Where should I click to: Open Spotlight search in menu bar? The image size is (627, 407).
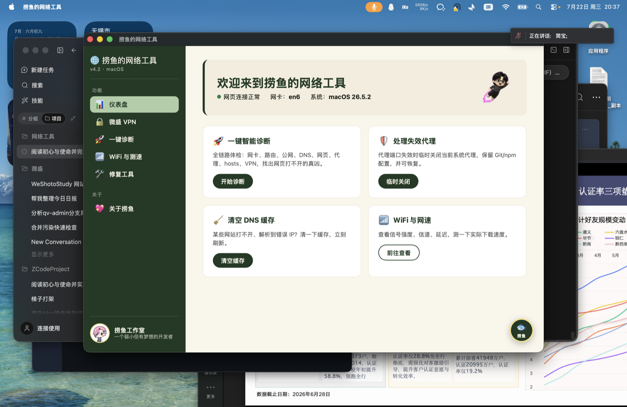(x=538, y=7)
